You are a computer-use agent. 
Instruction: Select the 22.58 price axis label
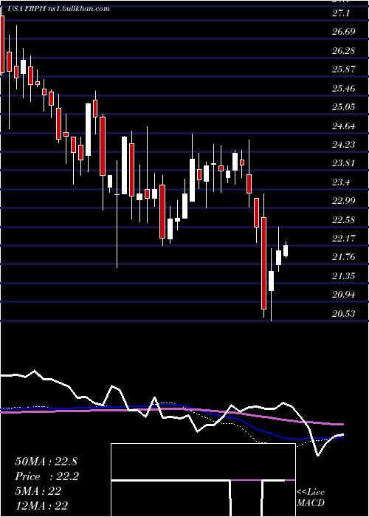pos(344,219)
